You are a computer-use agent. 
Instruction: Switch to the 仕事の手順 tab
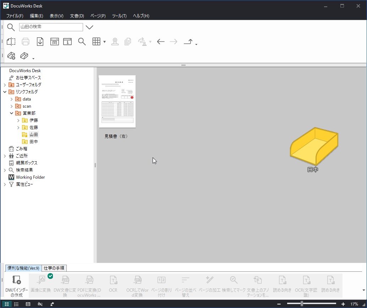pos(54,268)
